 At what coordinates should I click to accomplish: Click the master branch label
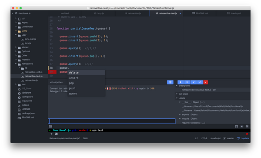coord(230,138)
